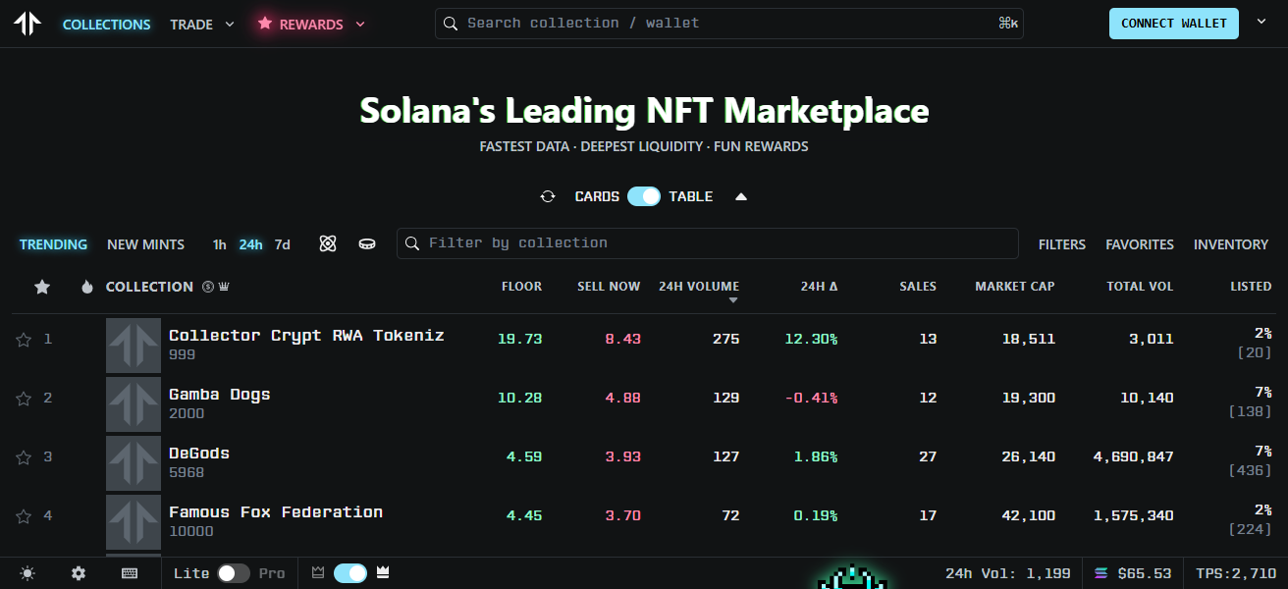Open the DeGods collection
The width and height of the screenshot is (1288, 589).
point(199,454)
